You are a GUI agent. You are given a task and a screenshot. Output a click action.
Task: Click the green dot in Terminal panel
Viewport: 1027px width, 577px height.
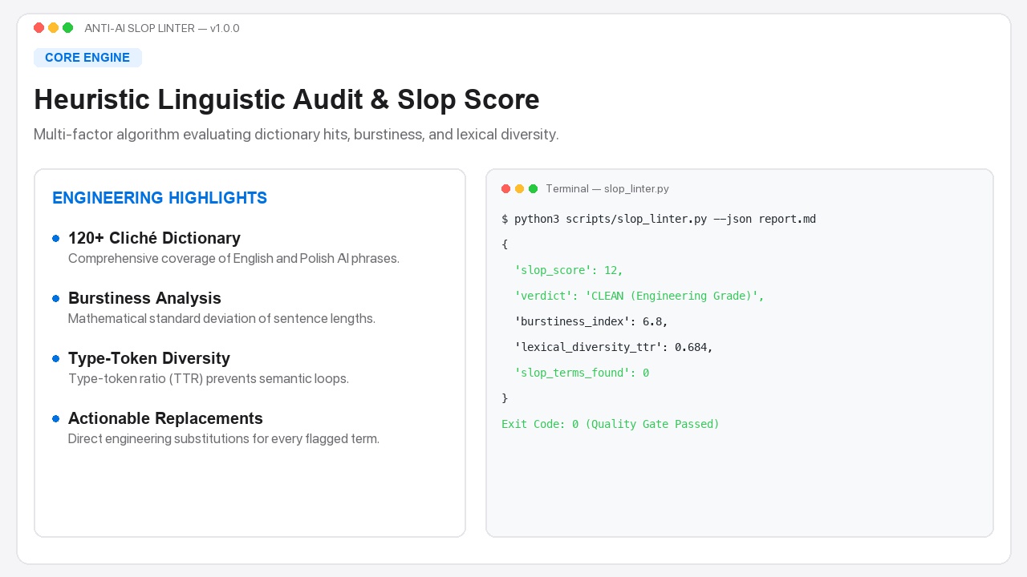tap(533, 189)
